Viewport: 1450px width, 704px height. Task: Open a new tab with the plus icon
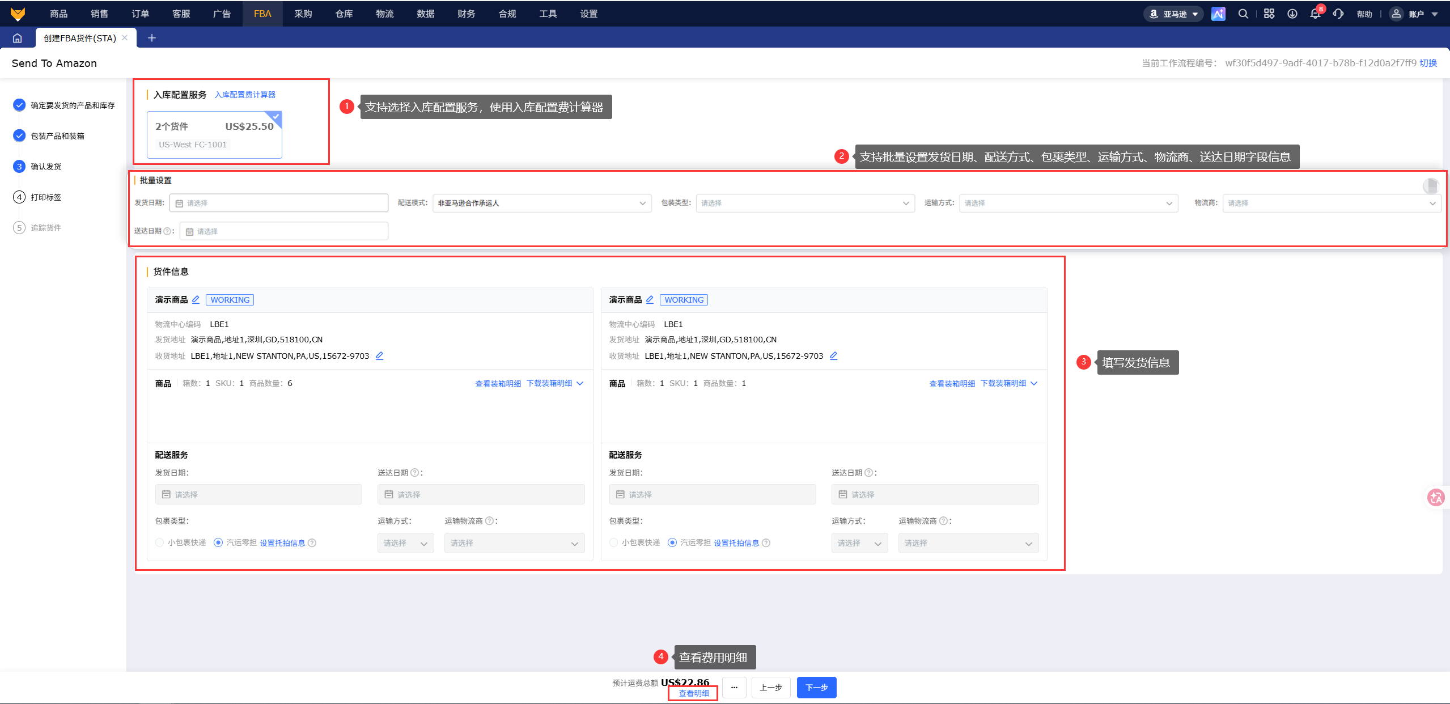pos(152,38)
